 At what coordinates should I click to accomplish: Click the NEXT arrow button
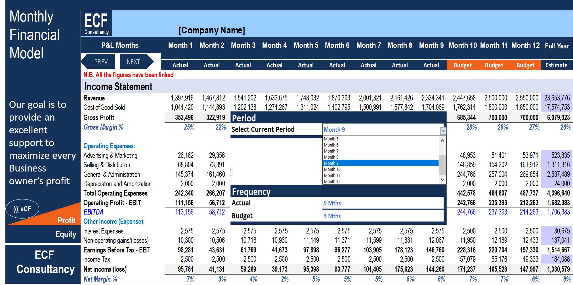coord(137,61)
